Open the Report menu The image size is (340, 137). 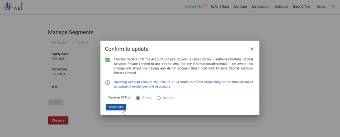pos(321,7)
